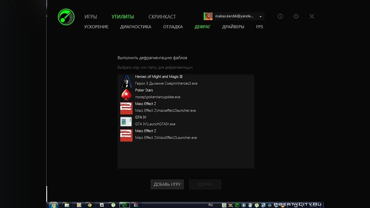Image resolution: width=370 pixels, height=208 pixels.
Task: Switch to the FPS subtab
Action: click(x=259, y=27)
